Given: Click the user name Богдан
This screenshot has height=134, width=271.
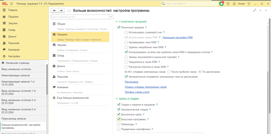Looking at the screenshot, I should coord(242,4).
